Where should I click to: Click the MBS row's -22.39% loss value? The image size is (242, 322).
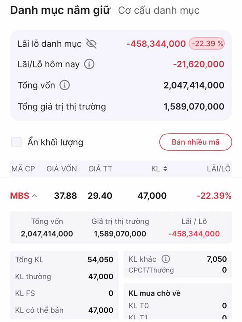click(x=214, y=196)
